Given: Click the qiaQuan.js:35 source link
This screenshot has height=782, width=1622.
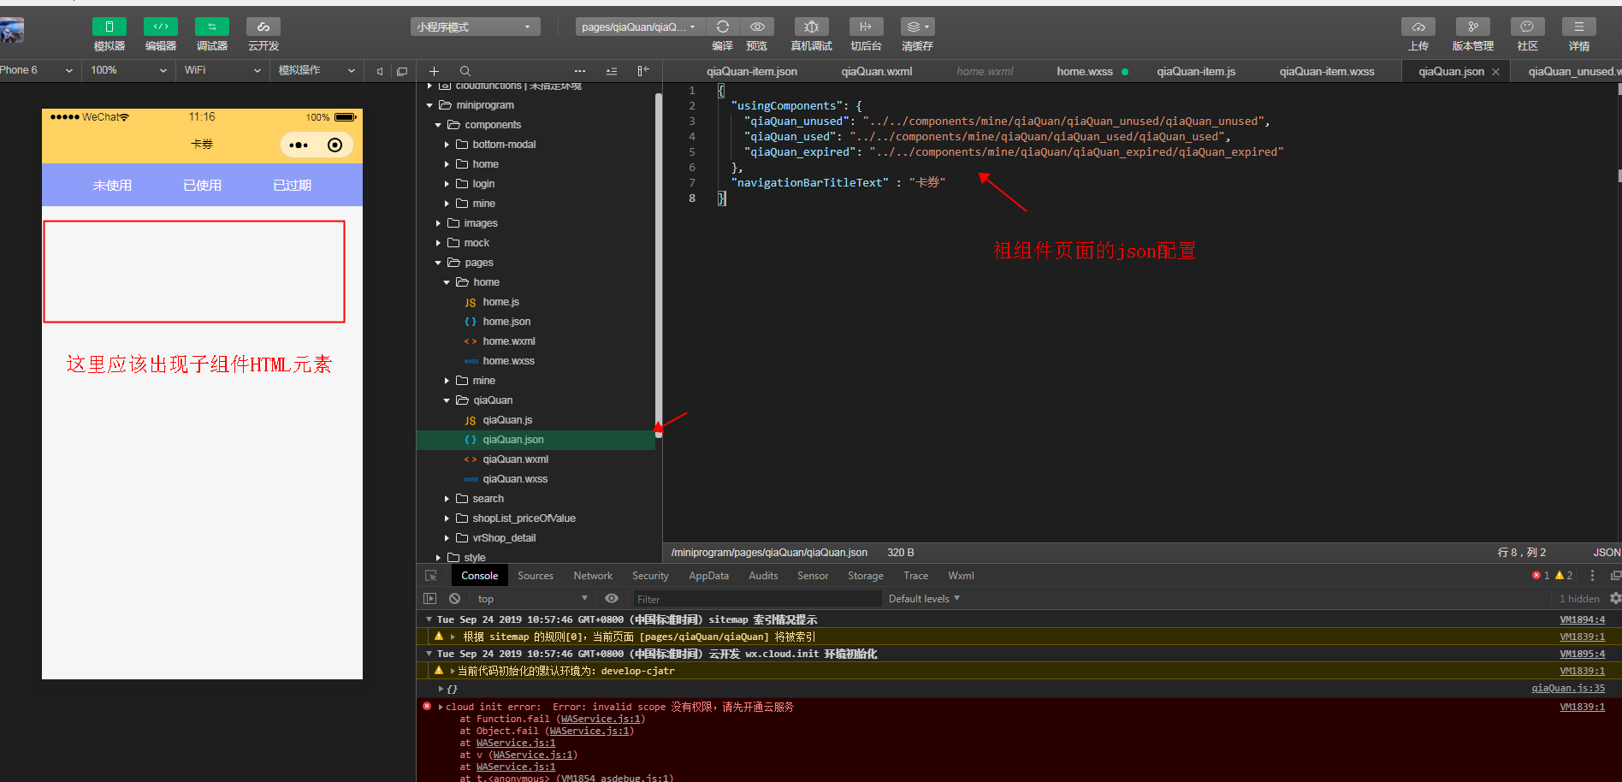Looking at the screenshot, I should pos(1567,689).
